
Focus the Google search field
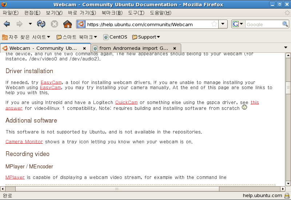tap(263, 24)
